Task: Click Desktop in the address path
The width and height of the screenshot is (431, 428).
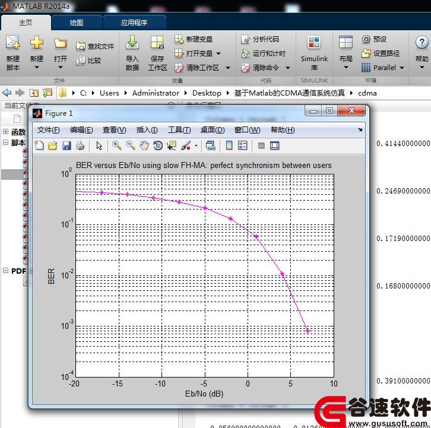Action: pos(207,93)
